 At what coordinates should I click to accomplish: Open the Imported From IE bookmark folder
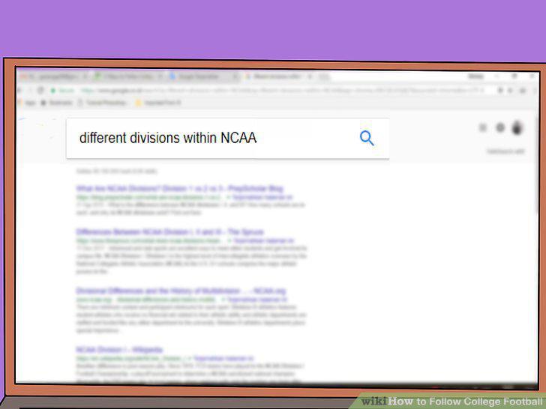158,103
